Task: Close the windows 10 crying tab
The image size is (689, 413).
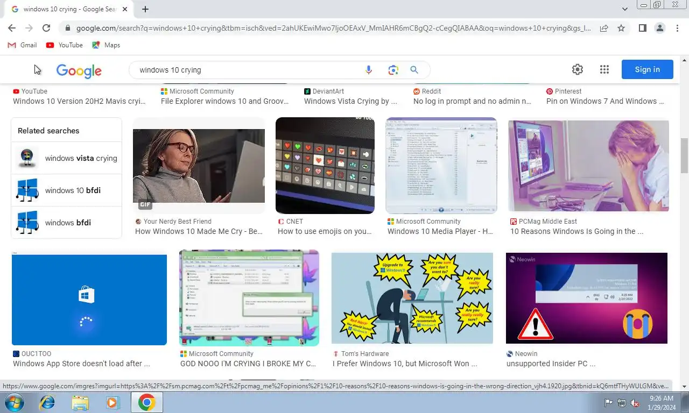Action: tap(125, 9)
